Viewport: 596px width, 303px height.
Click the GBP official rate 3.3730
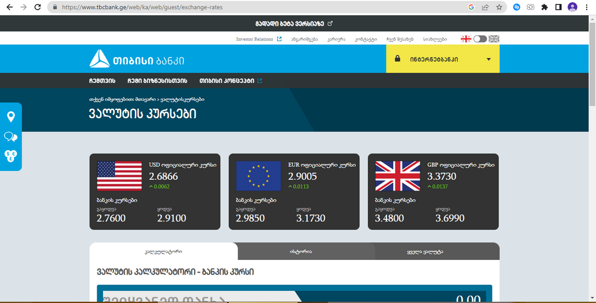pyautogui.click(x=442, y=176)
